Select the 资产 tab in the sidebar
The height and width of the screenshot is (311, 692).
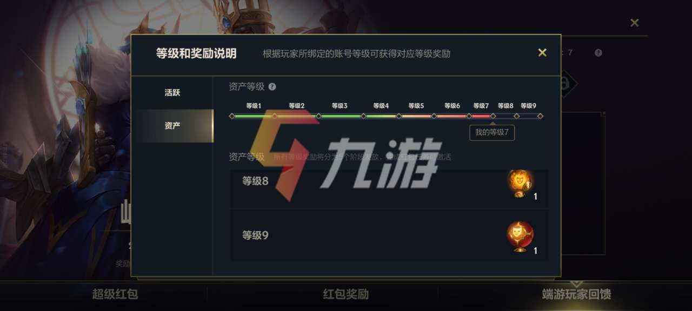tap(172, 125)
